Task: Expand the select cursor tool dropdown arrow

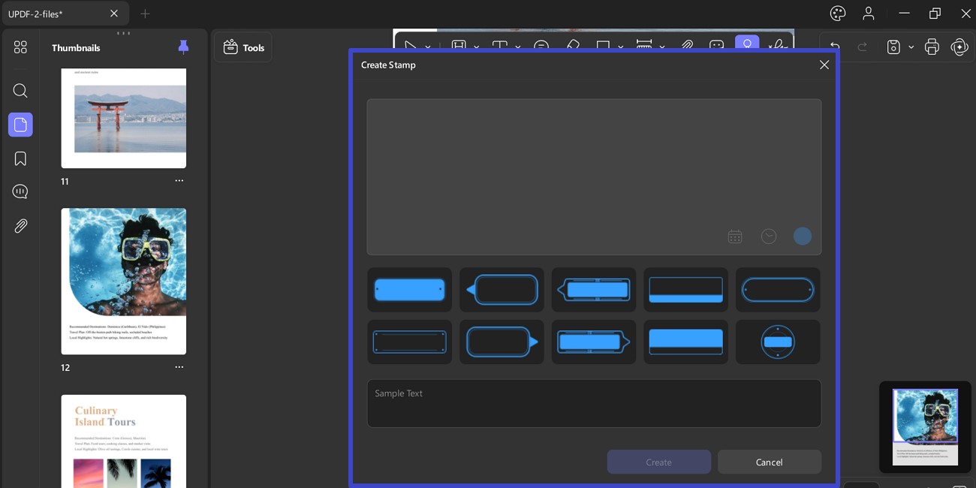Action: click(x=428, y=47)
